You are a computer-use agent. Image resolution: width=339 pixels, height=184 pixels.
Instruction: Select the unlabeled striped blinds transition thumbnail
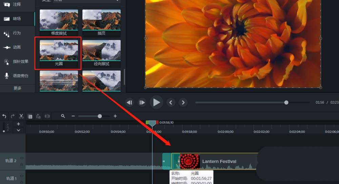(59, 81)
